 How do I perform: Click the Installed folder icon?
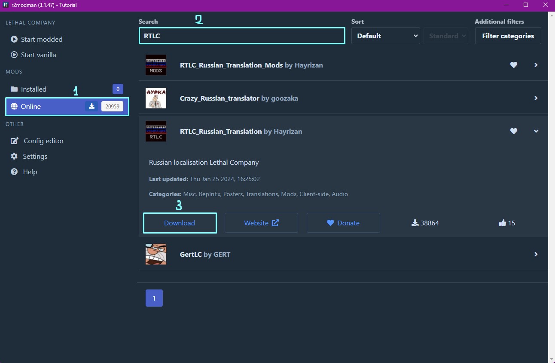click(x=14, y=89)
